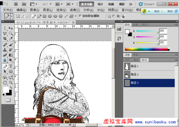Open the CS Live dropdown
The width and height of the screenshot is (179, 127).
[147, 4]
